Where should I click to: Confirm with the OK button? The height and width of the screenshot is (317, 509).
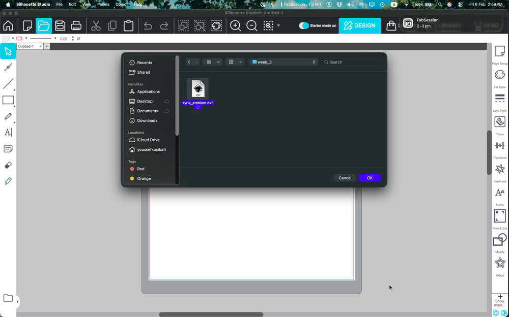coord(370,178)
